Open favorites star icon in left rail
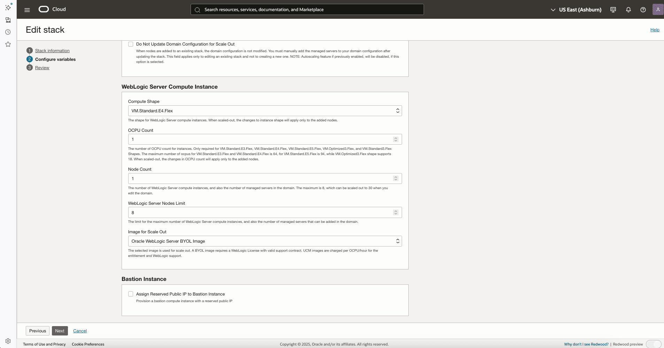 point(8,44)
